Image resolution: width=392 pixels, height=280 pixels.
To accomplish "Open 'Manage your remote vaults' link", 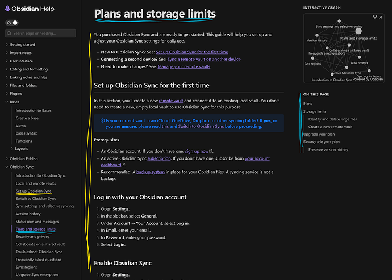I will tap(184, 66).
